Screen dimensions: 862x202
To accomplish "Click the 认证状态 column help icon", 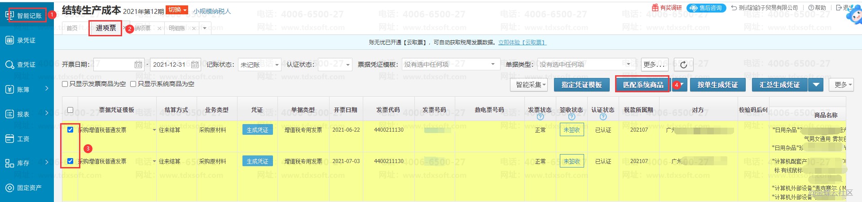I will (603, 117).
